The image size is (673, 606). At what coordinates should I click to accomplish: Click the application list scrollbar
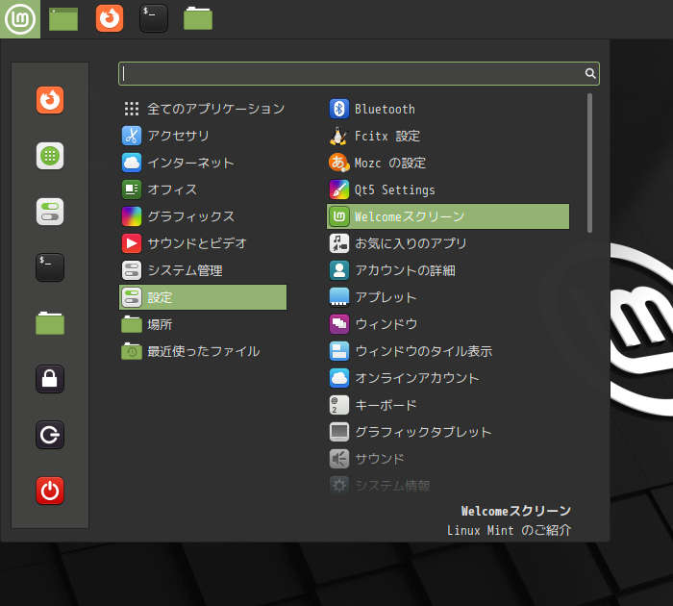(589, 164)
